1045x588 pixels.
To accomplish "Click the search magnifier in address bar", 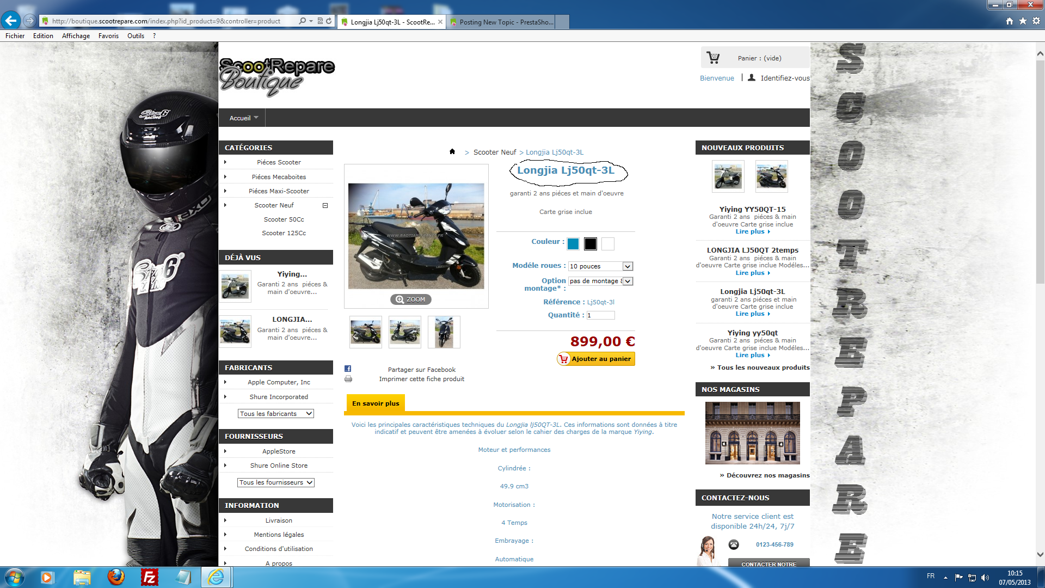I will pyautogui.click(x=302, y=21).
